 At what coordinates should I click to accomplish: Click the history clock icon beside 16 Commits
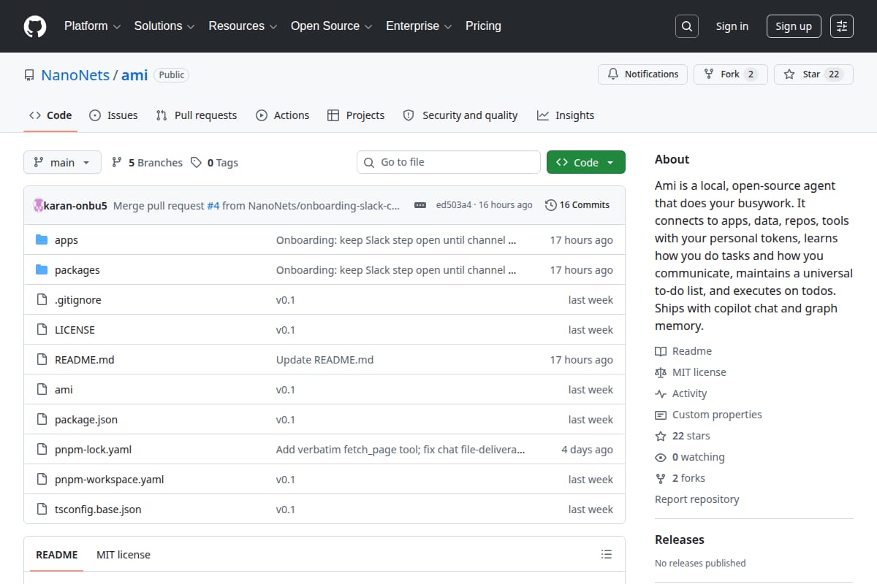click(551, 205)
